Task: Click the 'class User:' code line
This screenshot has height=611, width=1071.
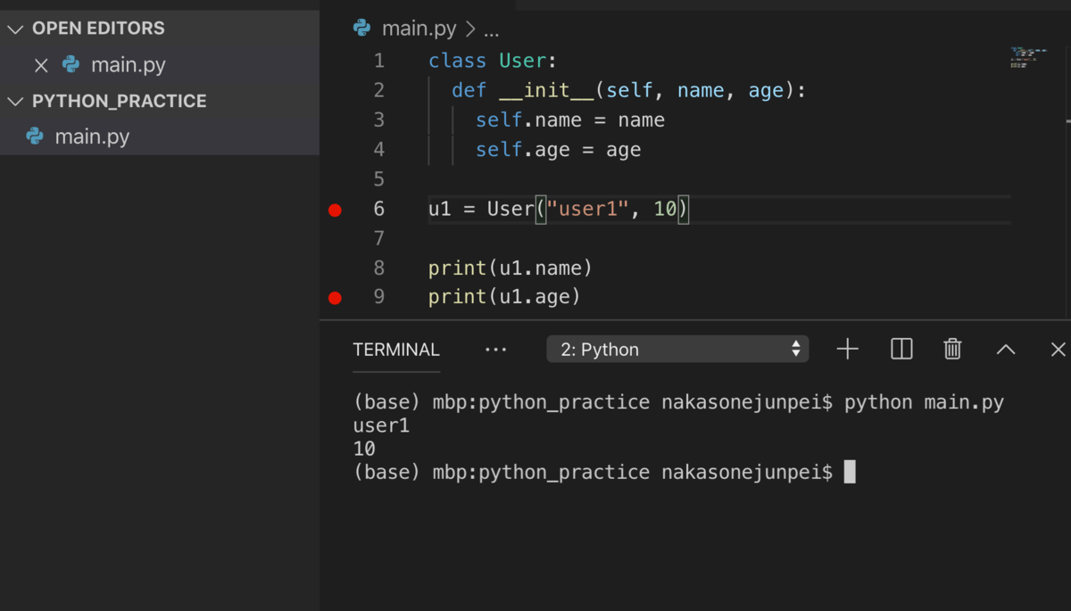Action: (493, 61)
